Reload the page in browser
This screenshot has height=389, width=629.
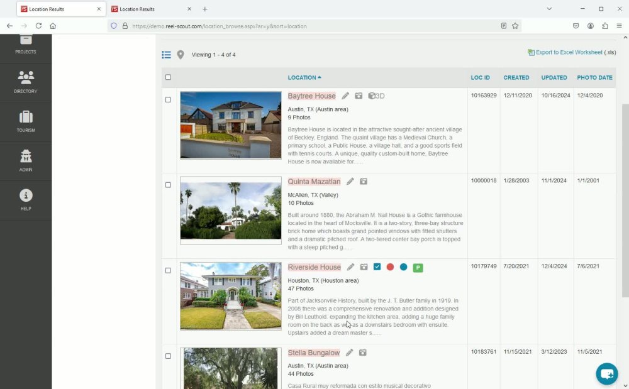38,26
